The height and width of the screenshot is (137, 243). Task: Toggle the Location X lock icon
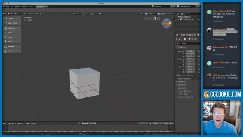199,51
